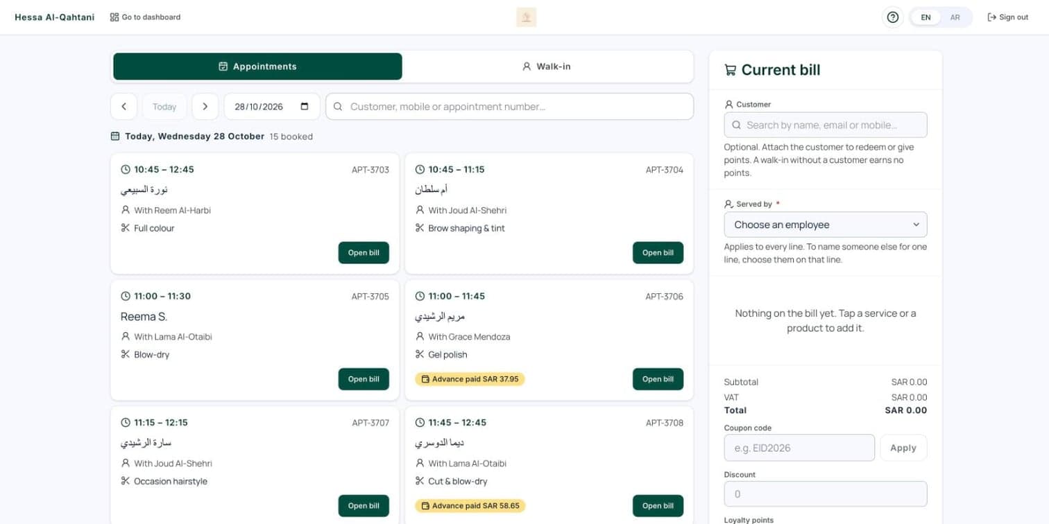Click the Today button
Screen dimensions: 1049x524
pyautogui.click(x=164, y=107)
